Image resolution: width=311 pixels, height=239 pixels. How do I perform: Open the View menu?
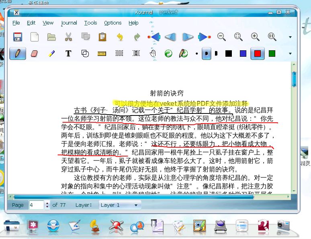[48, 23]
